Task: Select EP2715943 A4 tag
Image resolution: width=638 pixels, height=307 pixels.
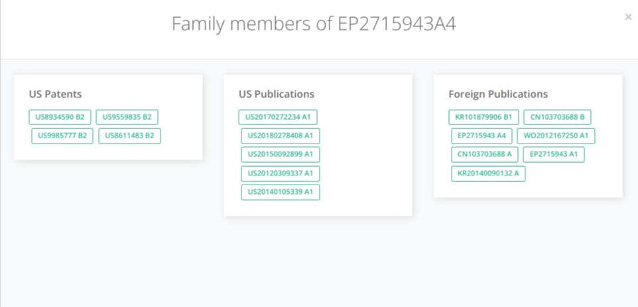Action: [x=481, y=136]
